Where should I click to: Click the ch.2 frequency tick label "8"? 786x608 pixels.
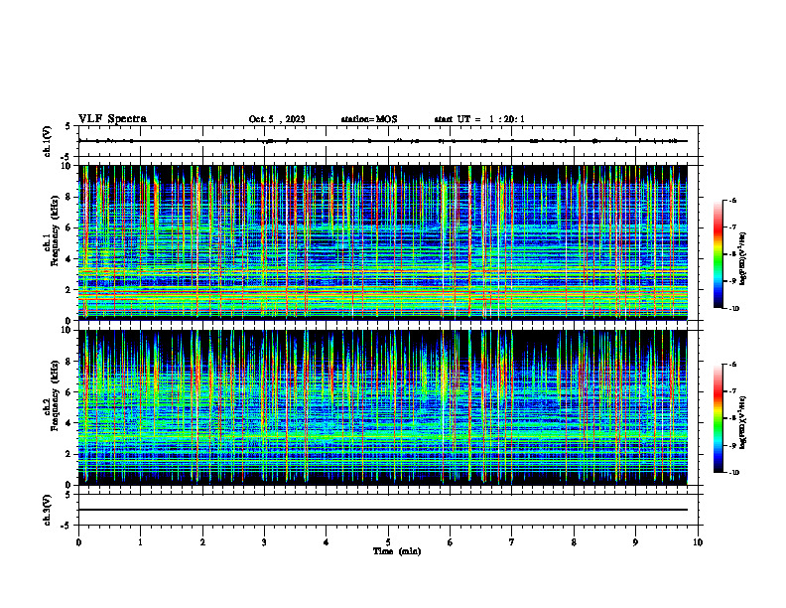coord(69,362)
